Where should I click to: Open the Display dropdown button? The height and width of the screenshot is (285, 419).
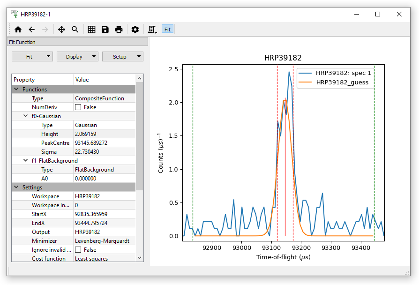77,57
